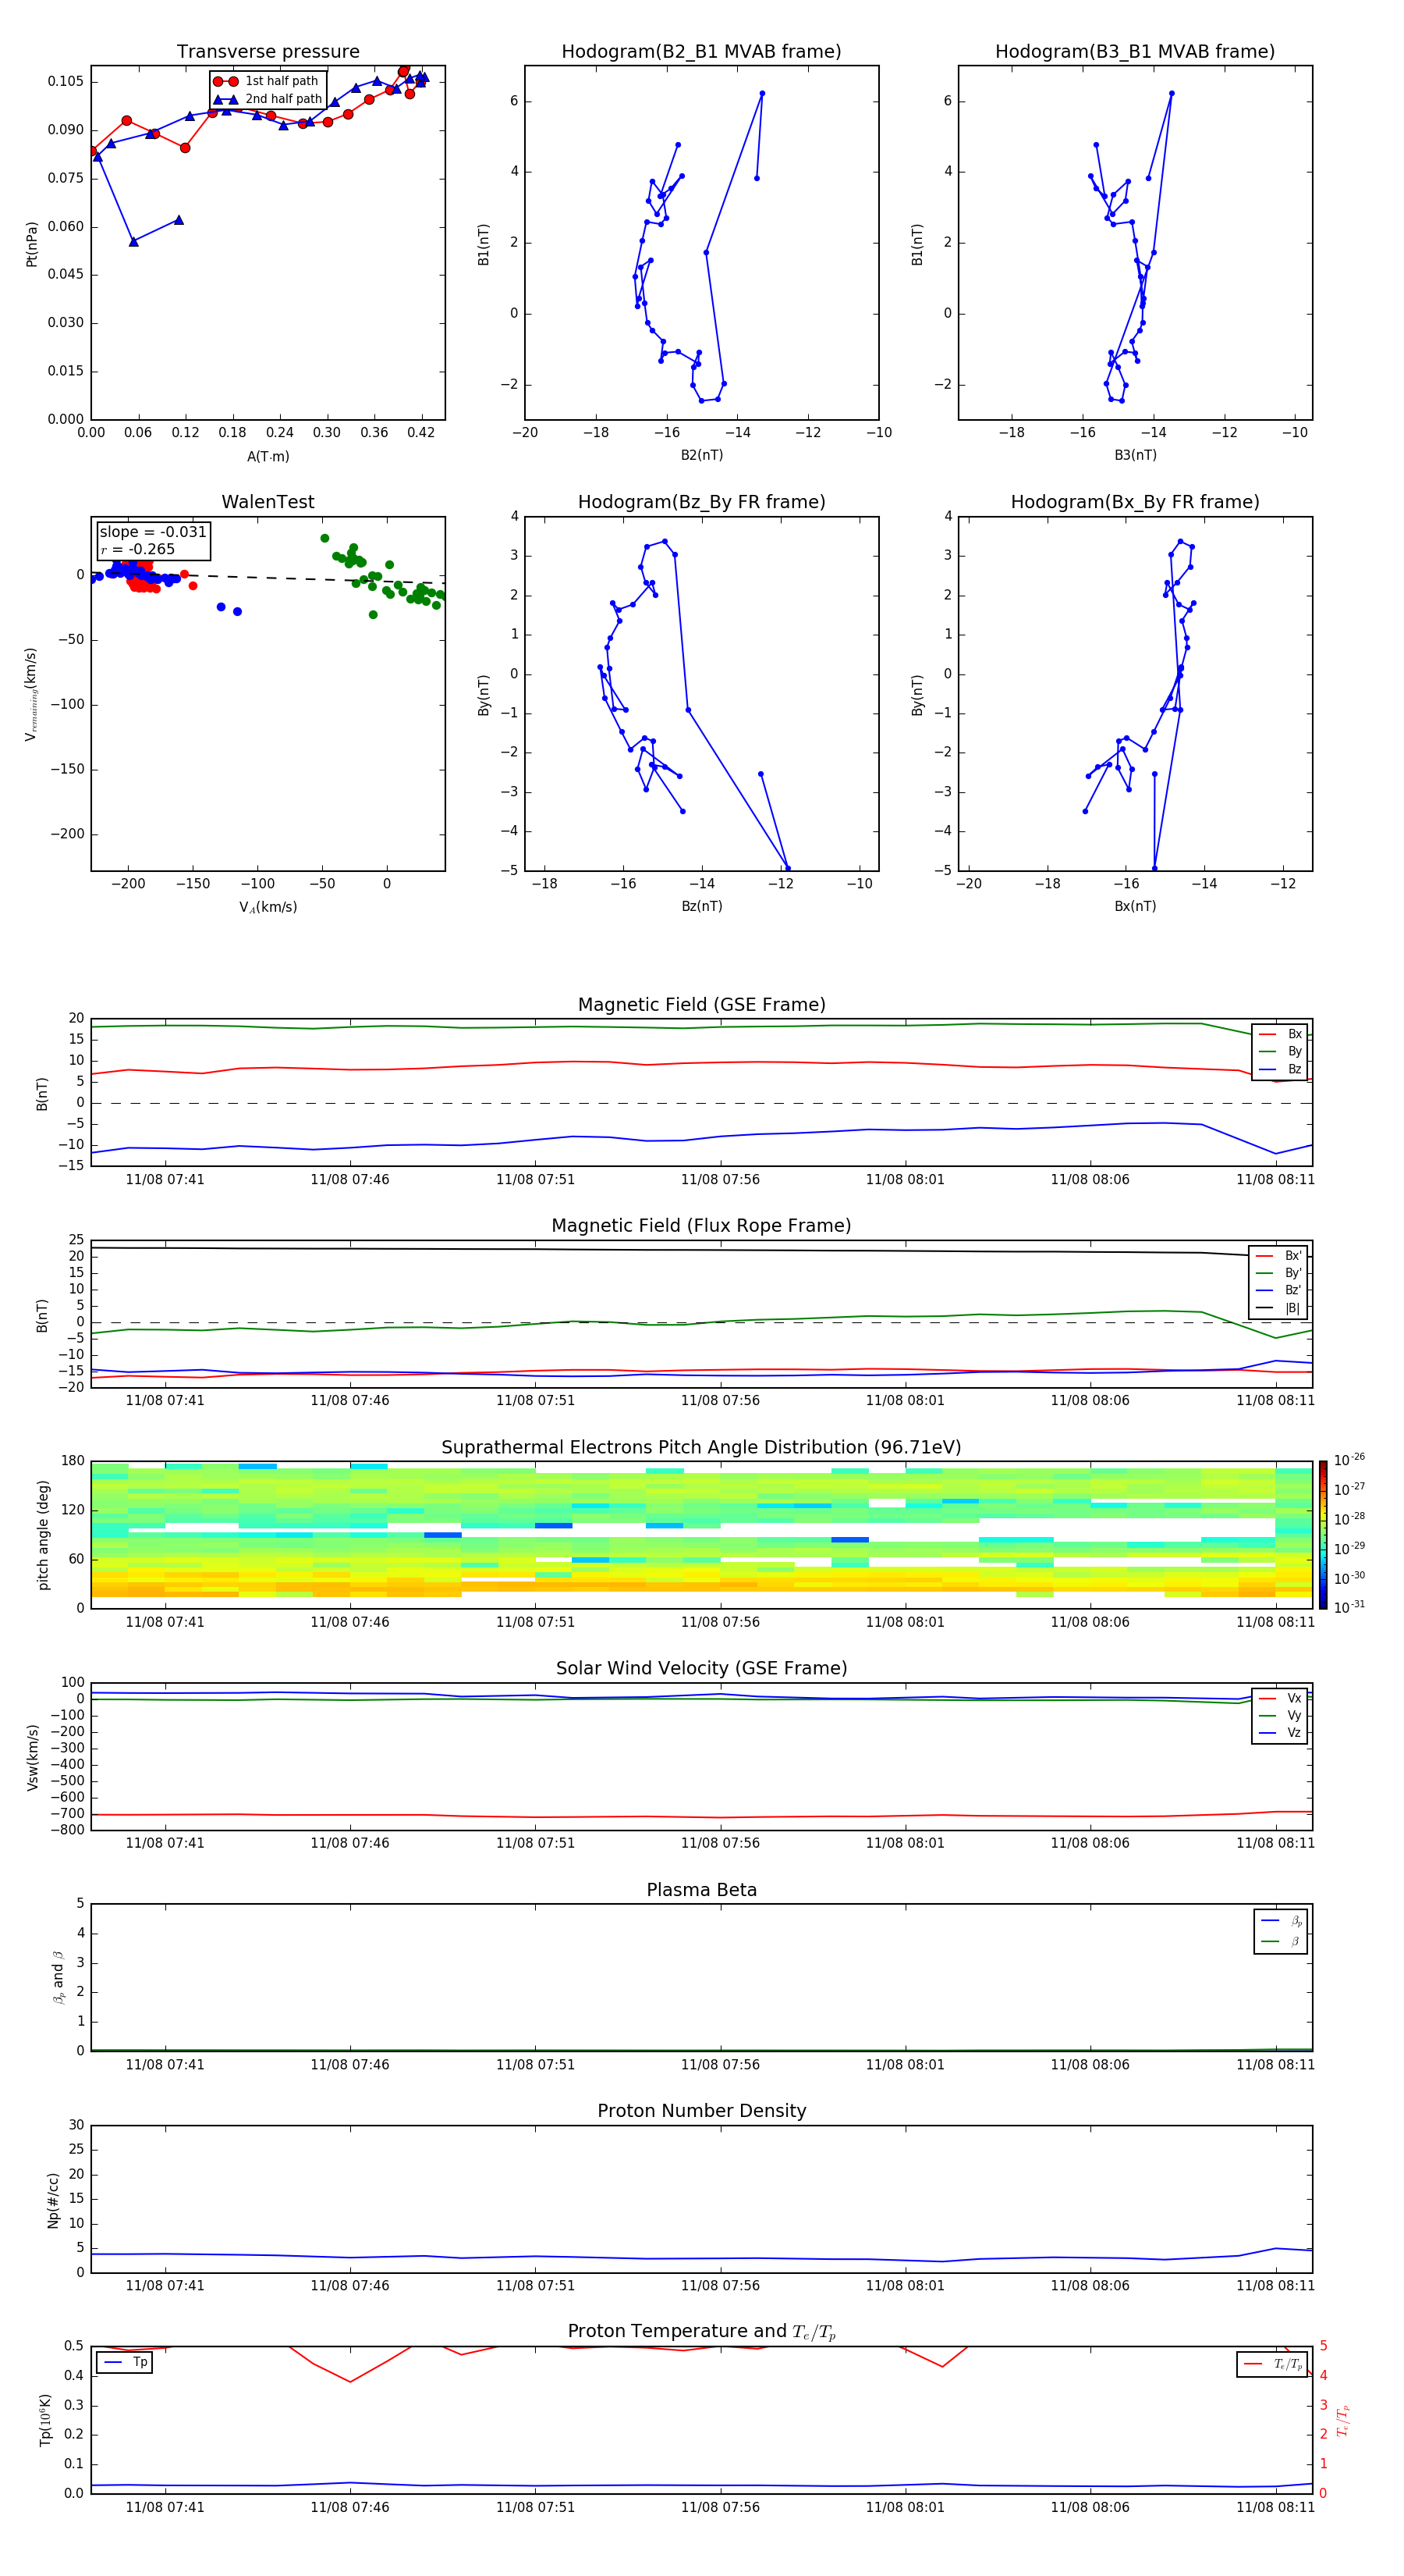Select the 'Hodogram(B2_B1 MVAB frame)' title

[701, 52]
